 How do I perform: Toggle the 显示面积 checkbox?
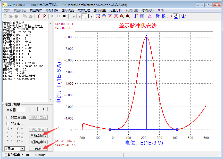pyautogui.click(x=8, y=123)
